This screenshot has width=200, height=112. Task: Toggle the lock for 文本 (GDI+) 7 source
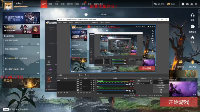point(94,86)
